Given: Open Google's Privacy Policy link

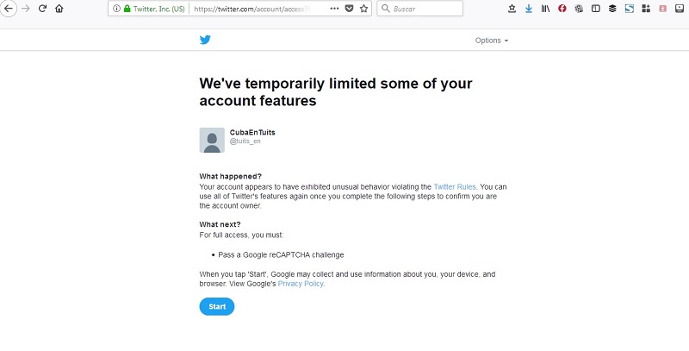Looking at the screenshot, I should coord(301,284).
